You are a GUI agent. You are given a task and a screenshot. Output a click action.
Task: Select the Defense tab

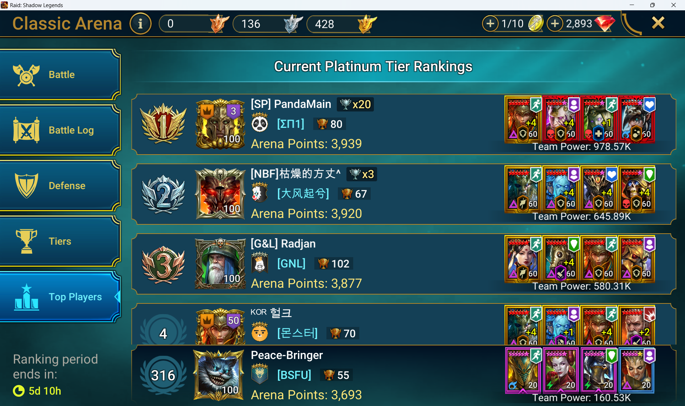pos(60,186)
